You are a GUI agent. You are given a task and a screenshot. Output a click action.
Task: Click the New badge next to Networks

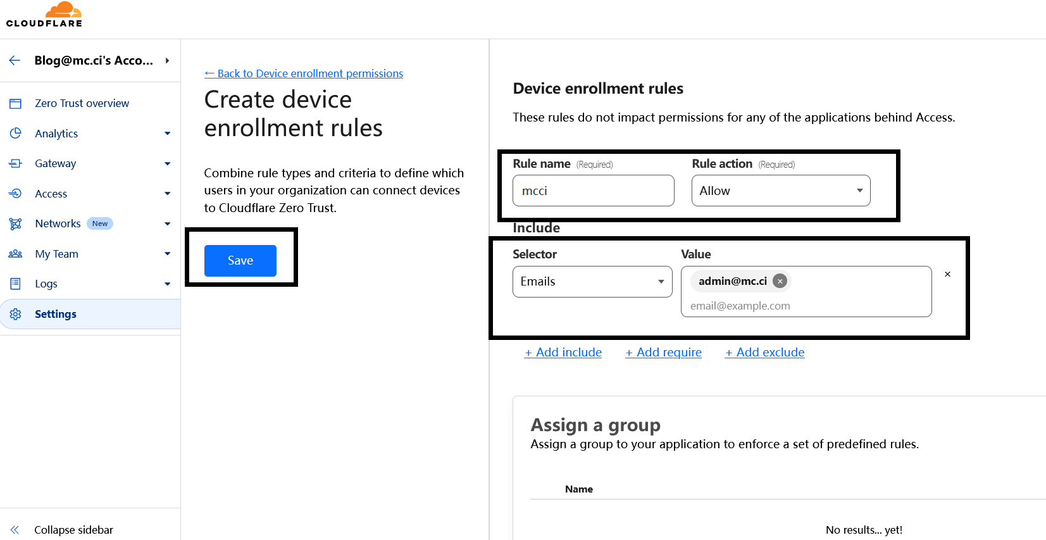(100, 223)
